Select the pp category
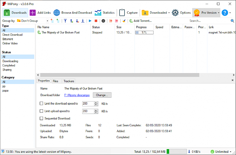Image resolution: width=236 pixels, height=155 pixels. tap(4, 86)
